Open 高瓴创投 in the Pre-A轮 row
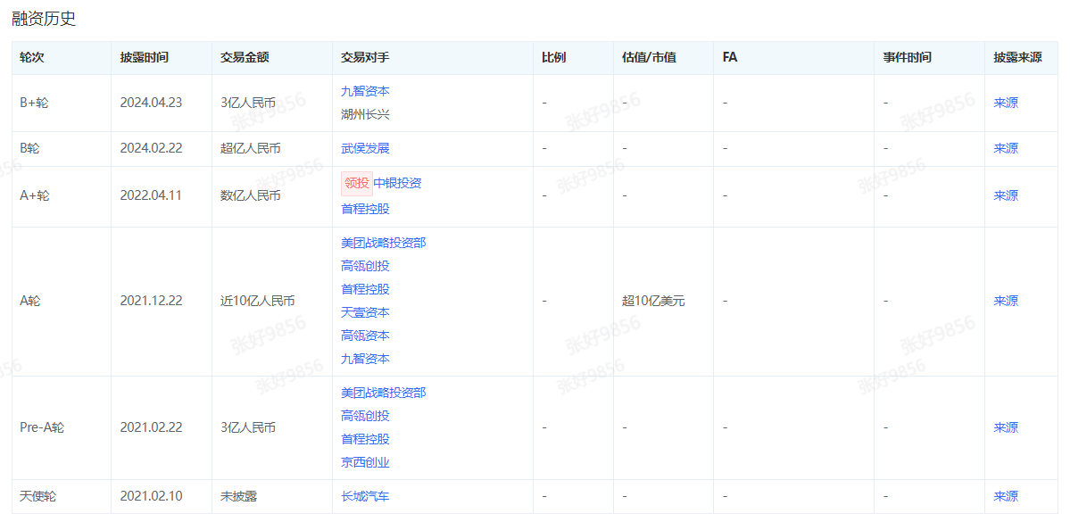The width and height of the screenshot is (1070, 522). click(365, 416)
